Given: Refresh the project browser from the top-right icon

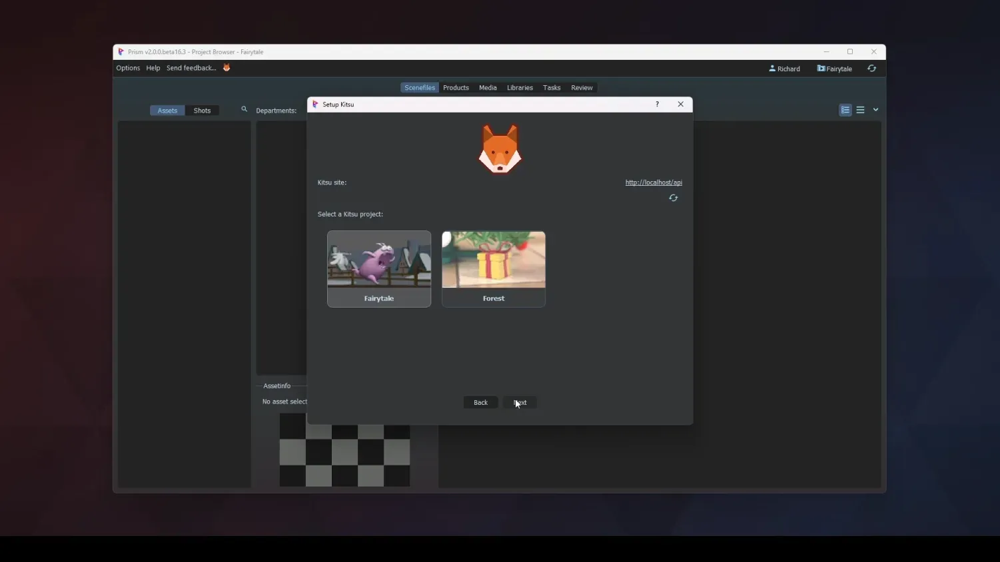Looking at the screenshot, I should [871, 69].
